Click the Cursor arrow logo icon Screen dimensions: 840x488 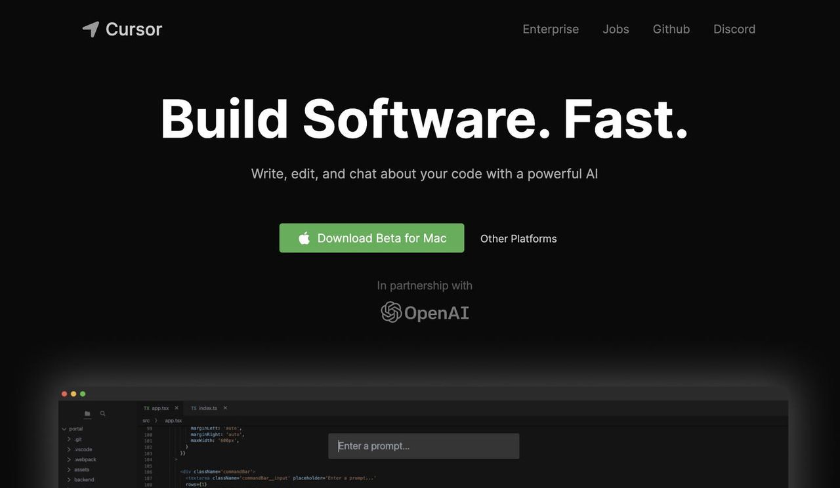(x=91, y=29)
